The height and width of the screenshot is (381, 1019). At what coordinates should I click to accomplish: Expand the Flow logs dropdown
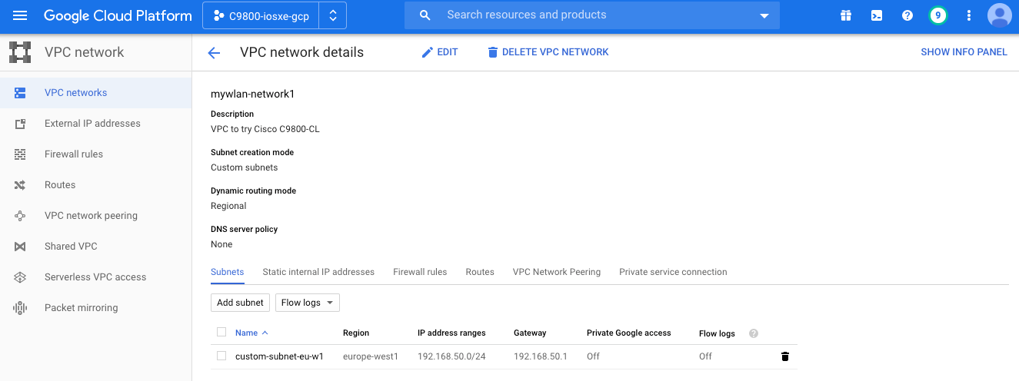(x=307, y=303)
